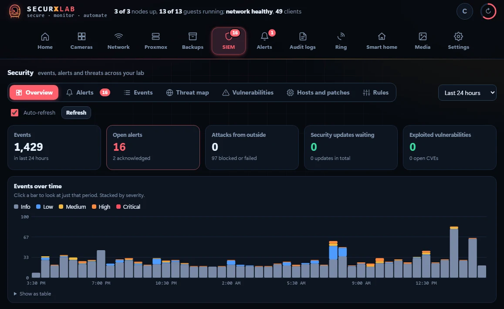
Task: Click the '0 open CVEs' text
Action: click(x=424, y=158)
